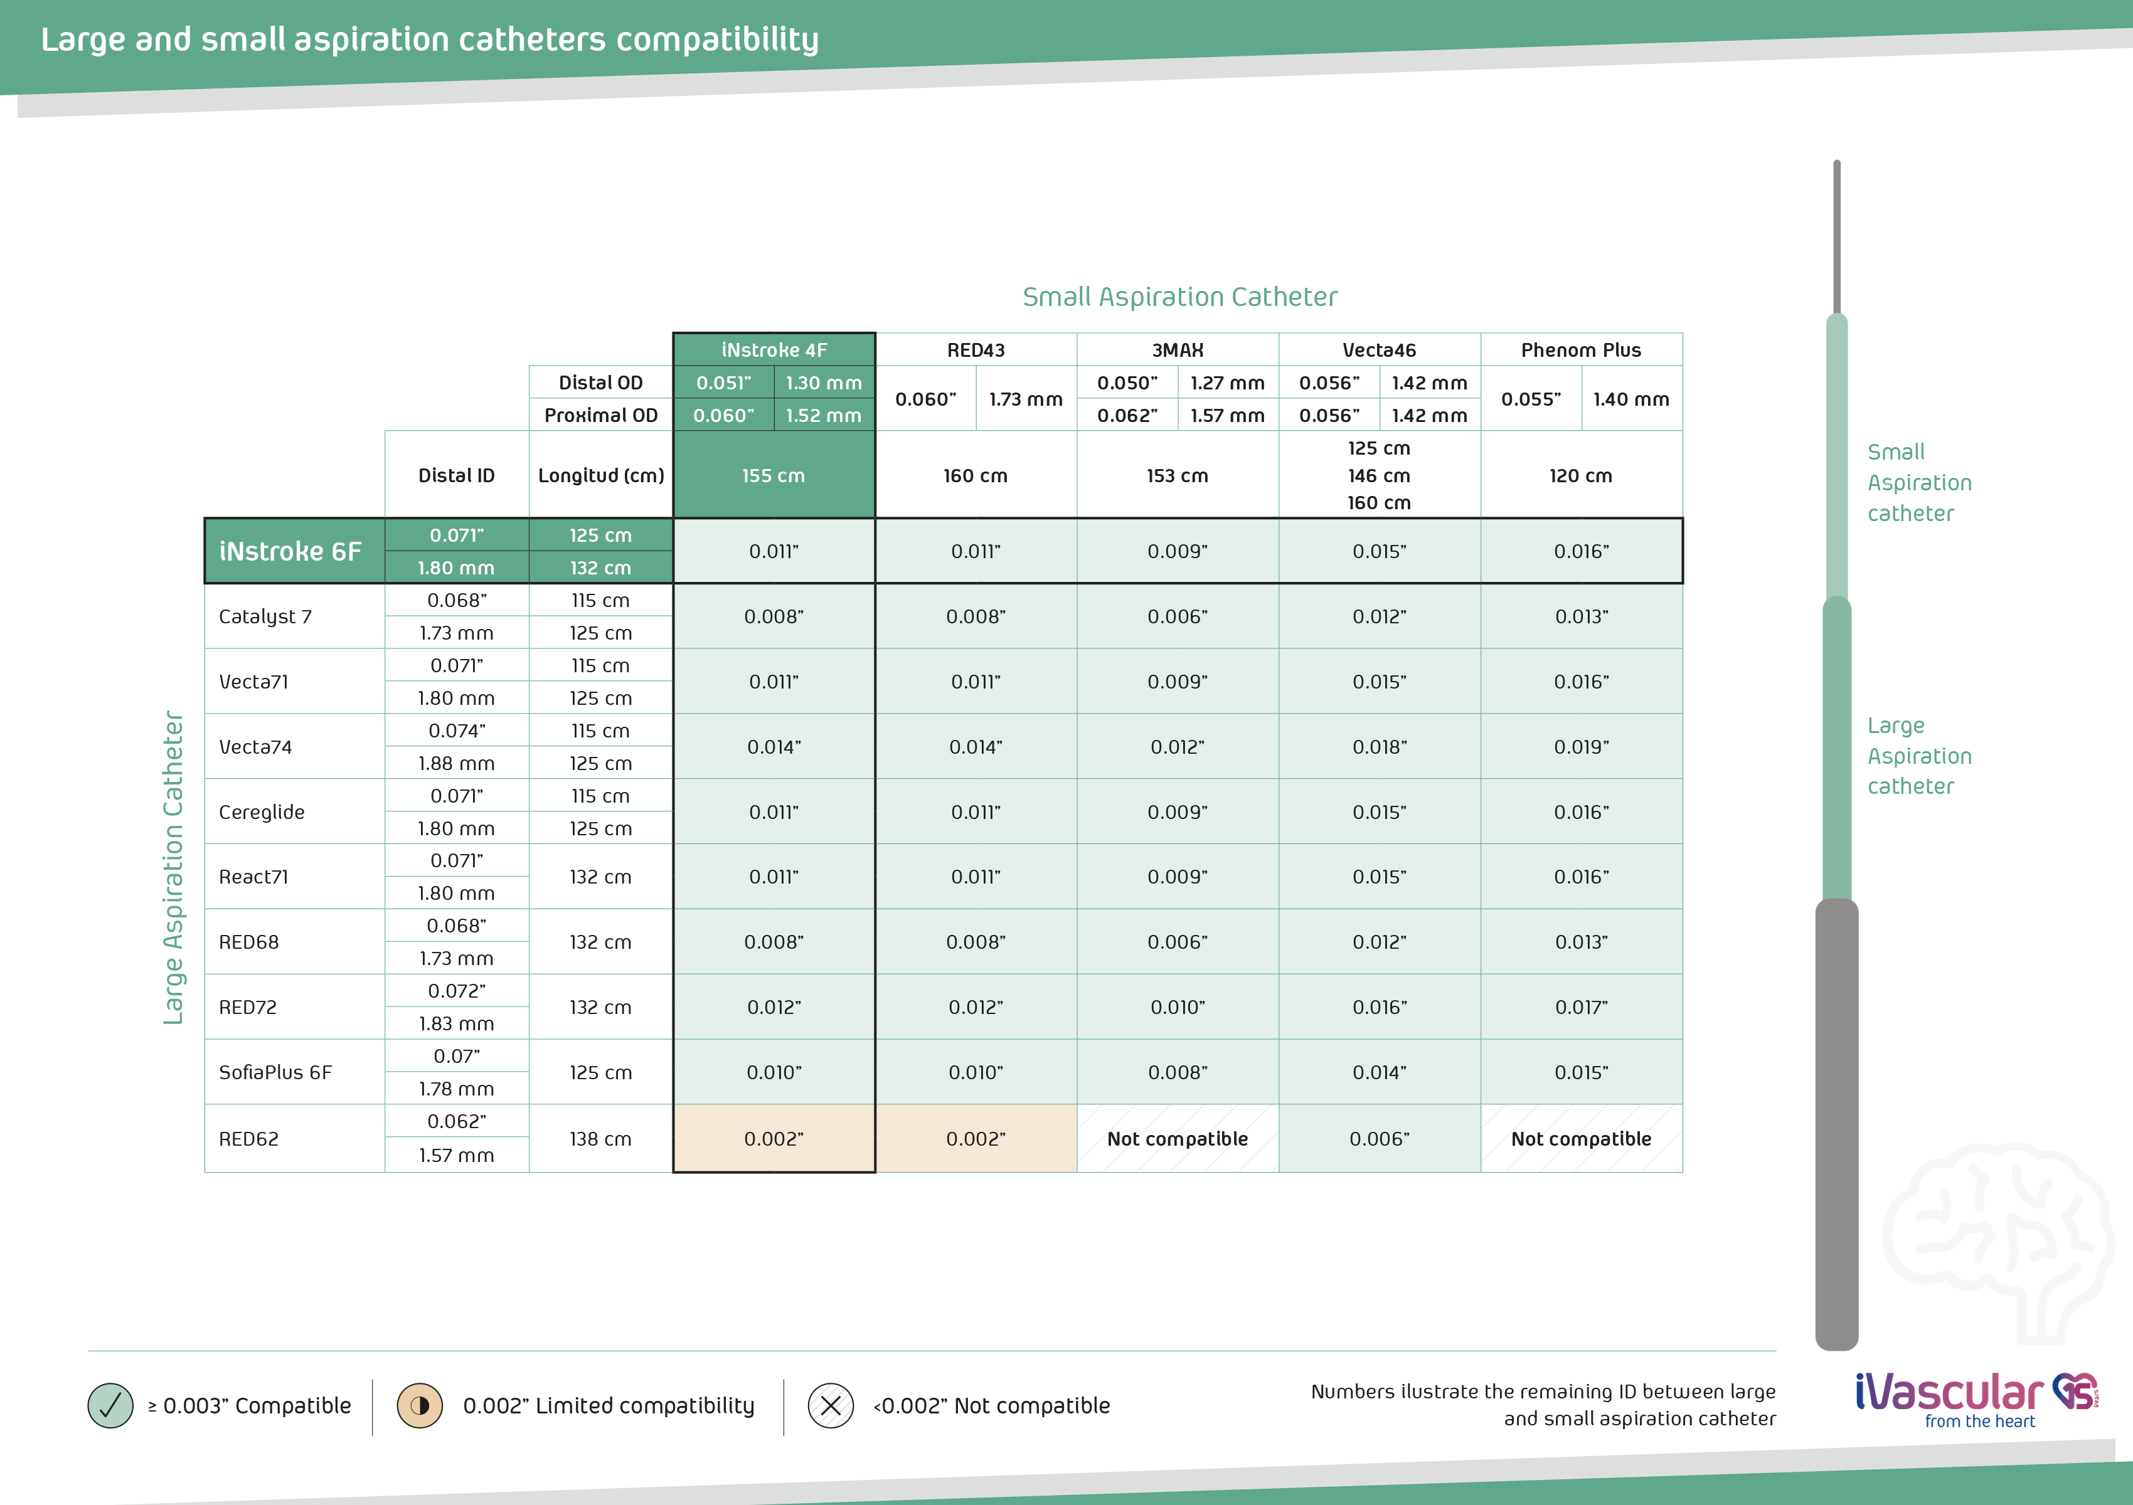The height and width of the screenshot is (1505, 2133).
Task: Click the RED62 row label
Action: (x=294, y=1138)
